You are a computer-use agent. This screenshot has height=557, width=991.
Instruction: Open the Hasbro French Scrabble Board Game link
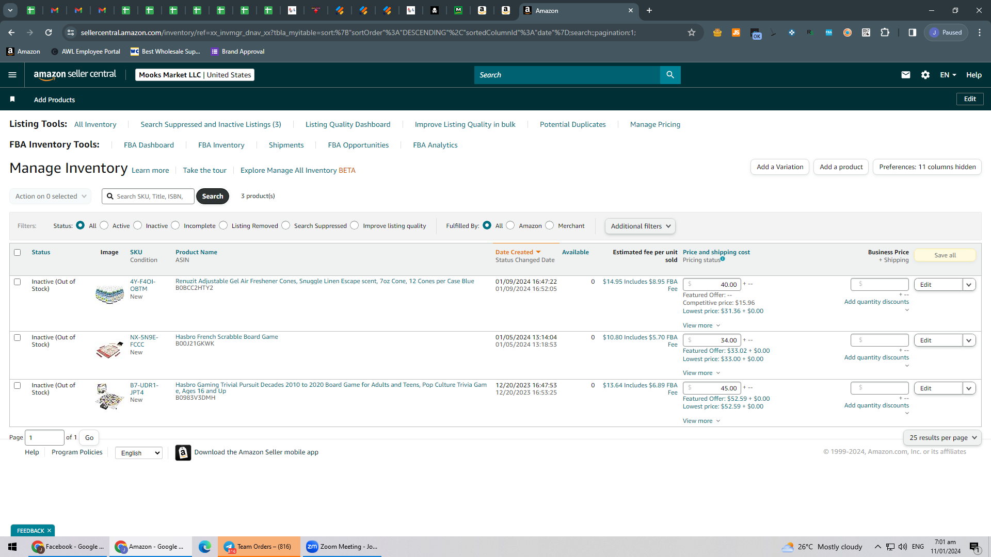click(227, 337)
